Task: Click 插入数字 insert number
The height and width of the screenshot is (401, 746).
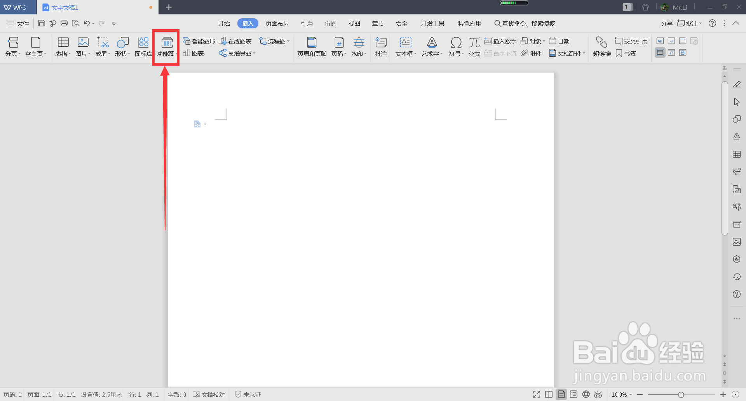Action: [x=500, y=41]
